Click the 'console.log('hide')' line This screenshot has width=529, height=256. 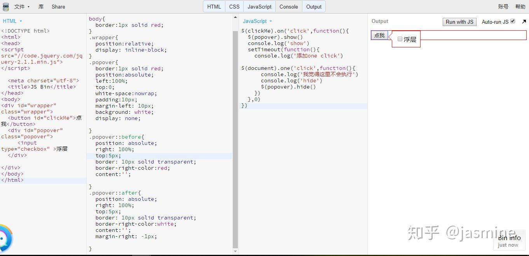(292, 80)
